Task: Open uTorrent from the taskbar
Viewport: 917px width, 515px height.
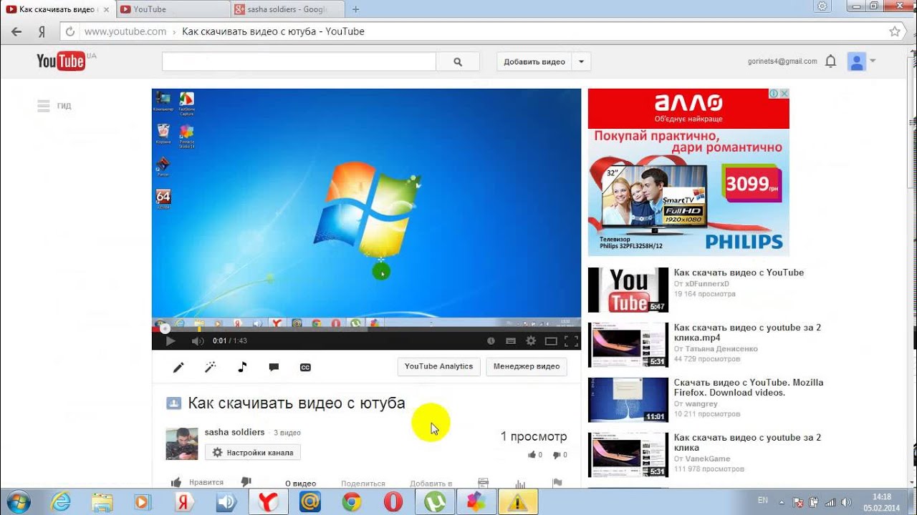Action: [x=435, y=502]
